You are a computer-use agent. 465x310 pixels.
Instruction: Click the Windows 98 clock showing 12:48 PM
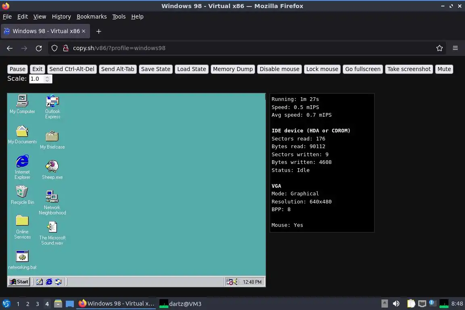[252, 282]
